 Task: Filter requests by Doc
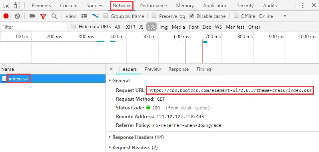(x=207, y=27)
